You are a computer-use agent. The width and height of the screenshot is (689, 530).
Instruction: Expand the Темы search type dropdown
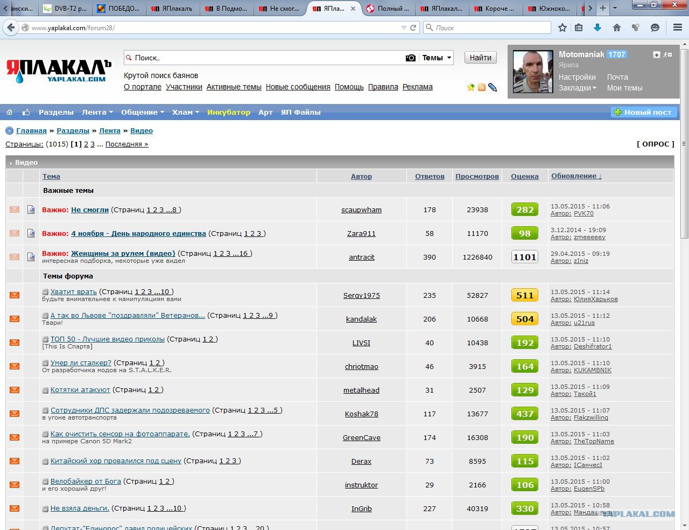tap(437, 58)
